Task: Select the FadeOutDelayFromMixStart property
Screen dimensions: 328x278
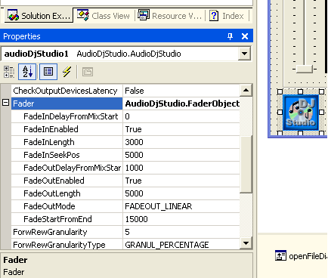Action: click(x=67, y=168)
